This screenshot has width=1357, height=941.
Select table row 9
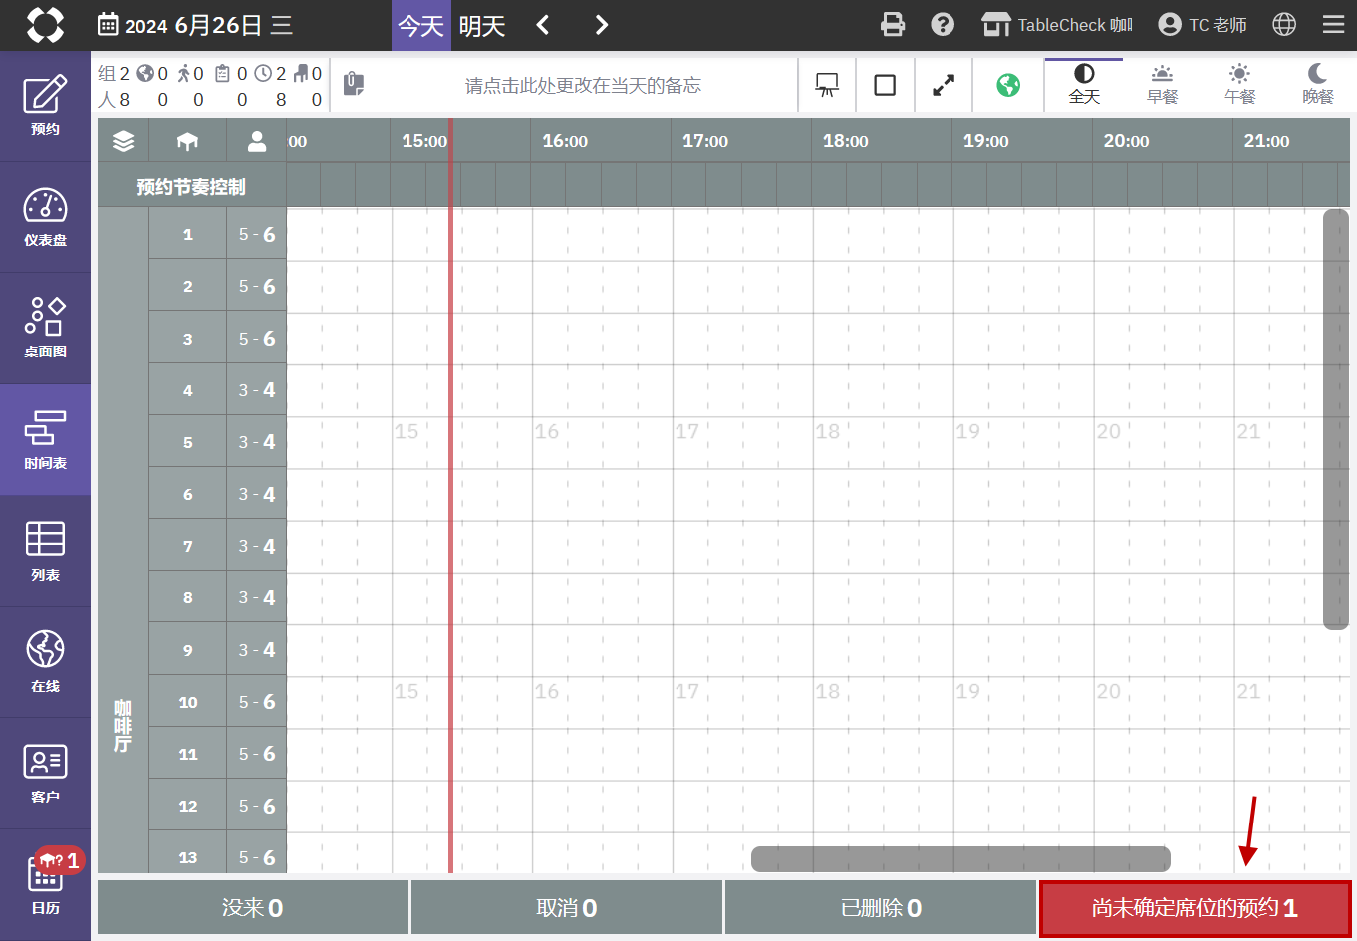click(188, 650)
